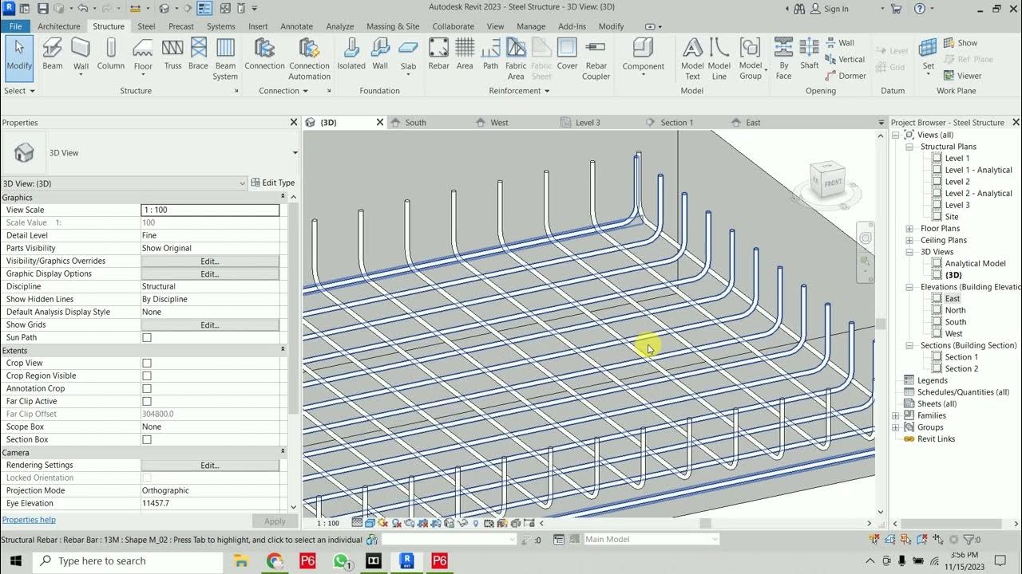Toggle the Crop View checkbox
The image size is (1022, 574).
[147, 363]
